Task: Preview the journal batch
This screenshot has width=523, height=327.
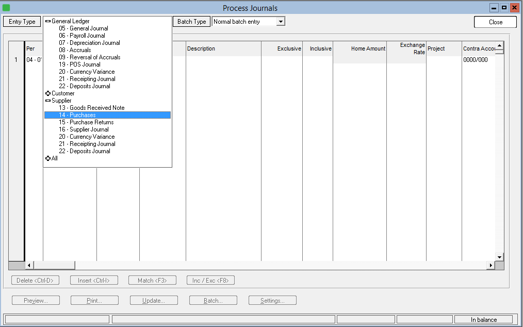Action: point(35,300)
